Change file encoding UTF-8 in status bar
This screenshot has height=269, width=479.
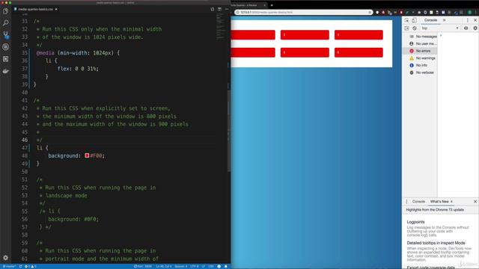point(195,266)
